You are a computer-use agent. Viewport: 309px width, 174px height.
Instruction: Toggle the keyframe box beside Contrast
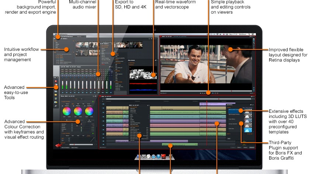coord(72,127)
